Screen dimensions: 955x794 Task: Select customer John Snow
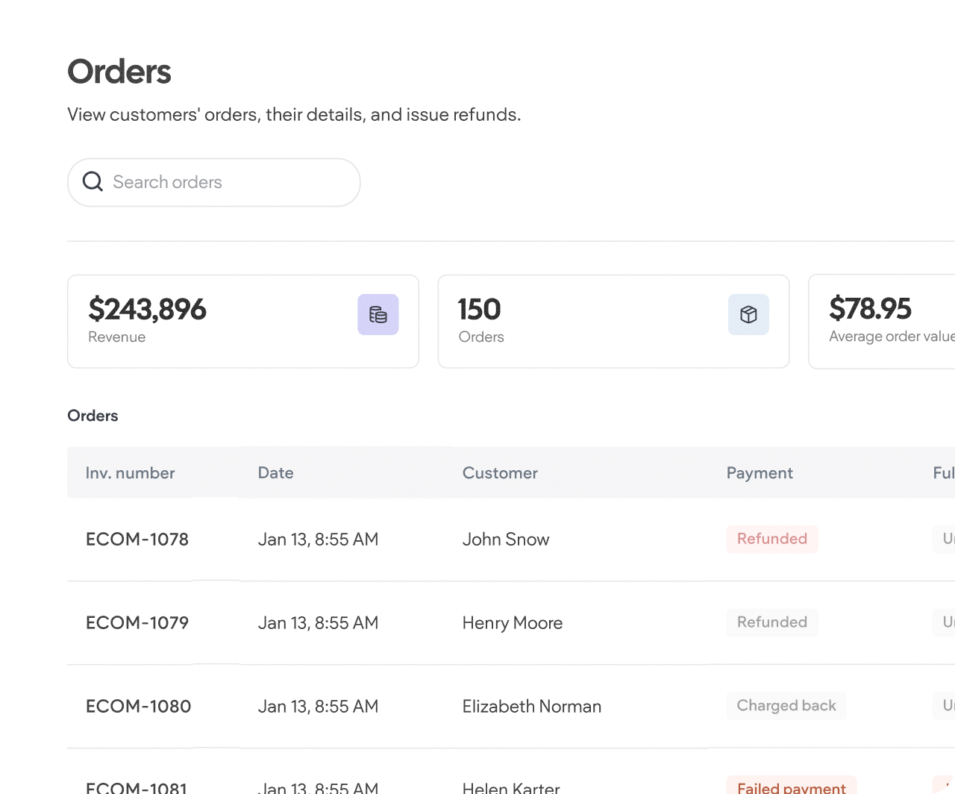point(506,539)
